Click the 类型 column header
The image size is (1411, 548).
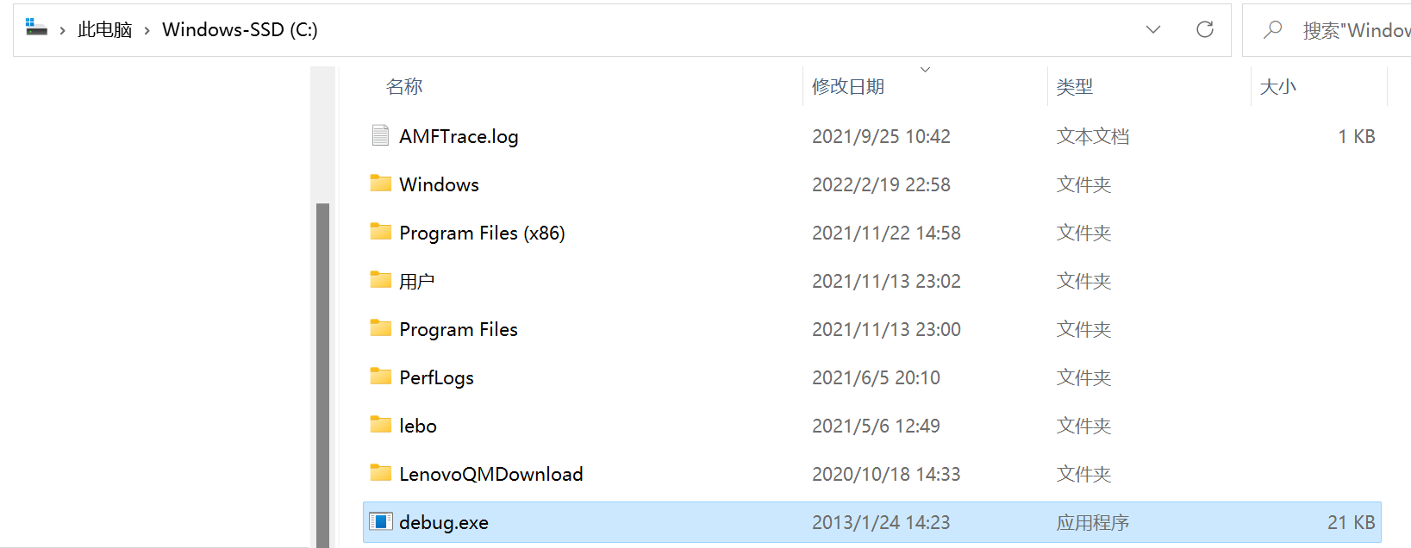pos(1075,85)
